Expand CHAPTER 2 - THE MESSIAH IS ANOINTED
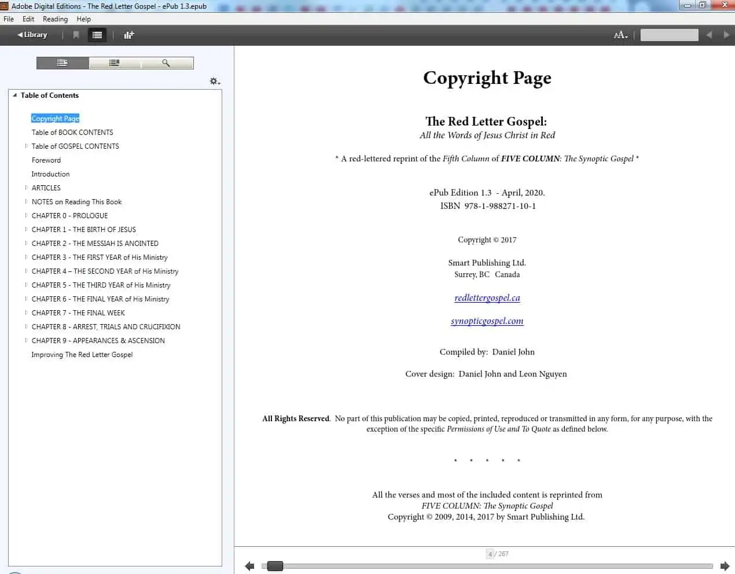 (26, 244)
